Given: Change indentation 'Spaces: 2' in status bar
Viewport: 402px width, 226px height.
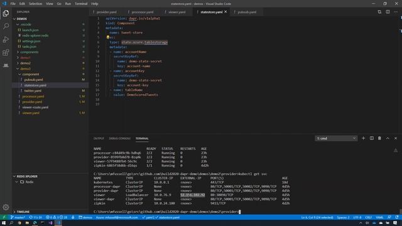Looking at the screenshot, I should pyautogui.click(x=343, y=217).
